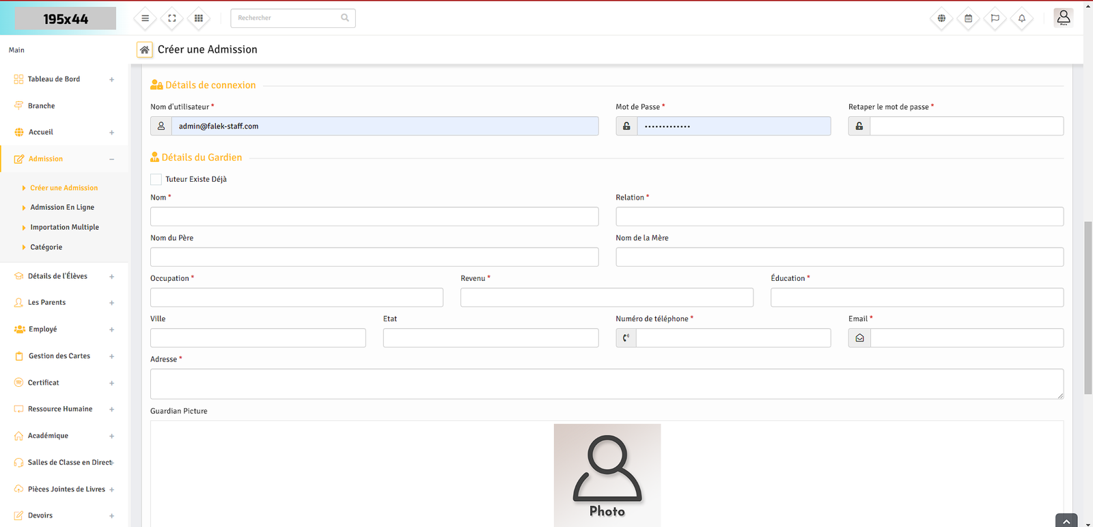Open notifications bell icon
Screen dimensions: 1093x527
click(x=1022, y=18)
